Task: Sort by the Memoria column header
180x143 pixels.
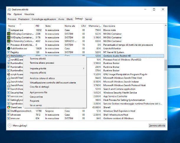Action: [95, 26]
